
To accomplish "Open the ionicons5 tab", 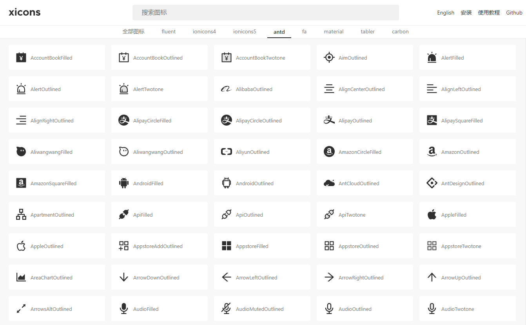I will 245,31.
